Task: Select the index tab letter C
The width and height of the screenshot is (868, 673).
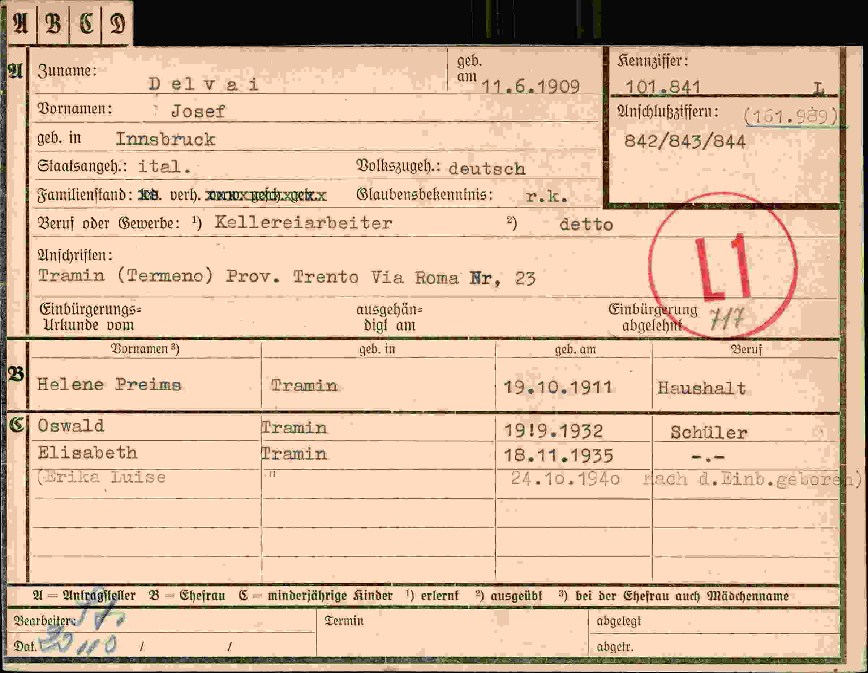Action: click(x=86, y=23)
